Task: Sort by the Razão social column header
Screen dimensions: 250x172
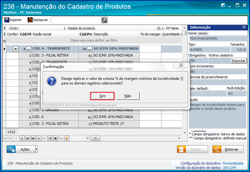Action: (55, 34)
